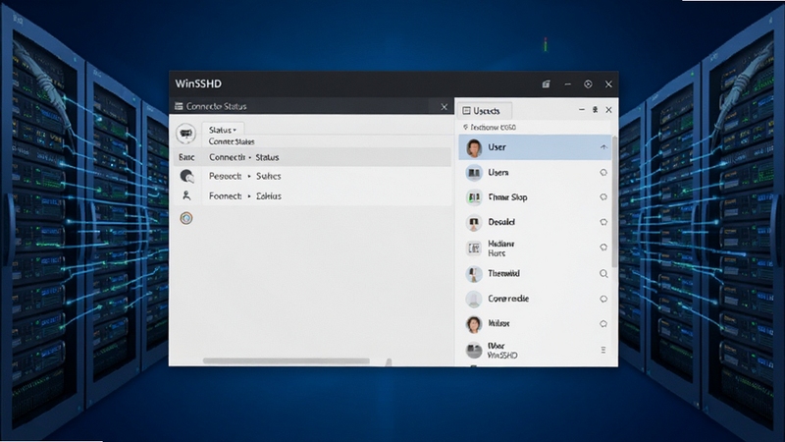The width and height of the screenshot is (785, 442).
Task: Click the Basc label in left column
Action: (186, 157)
